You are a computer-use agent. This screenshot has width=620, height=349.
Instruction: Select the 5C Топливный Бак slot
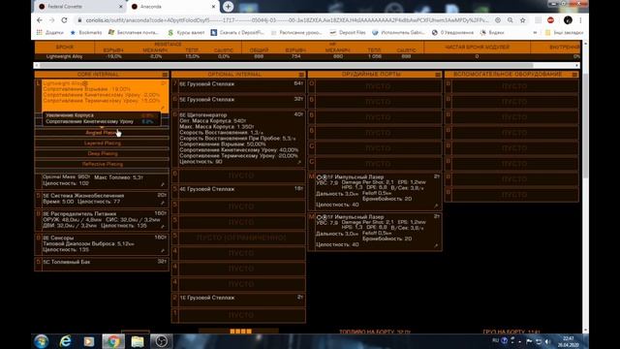tap(102, 264)
